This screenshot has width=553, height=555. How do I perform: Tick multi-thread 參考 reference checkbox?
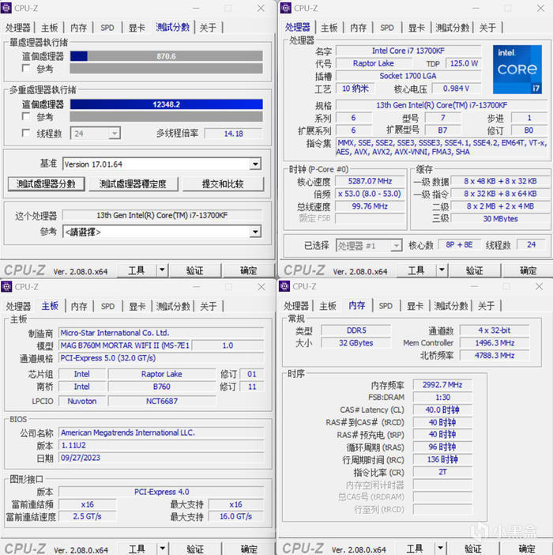[x=25, y=116]
